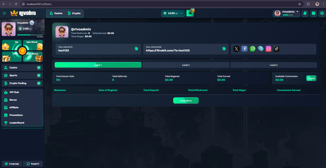Share referral link on Facebook

click(244, 49)
